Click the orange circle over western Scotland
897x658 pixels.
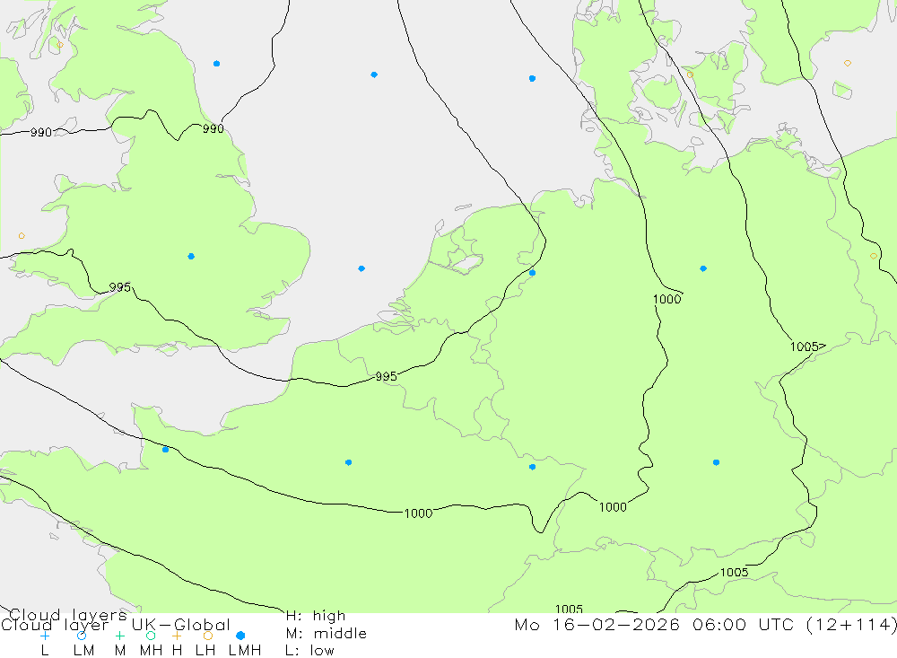[x=60, y=45]
